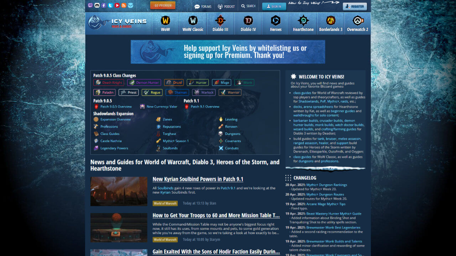Select the Diablo IV game tab
Viewport: 456px width, 256px height.
pyautogui.click(x=248, y=23)
